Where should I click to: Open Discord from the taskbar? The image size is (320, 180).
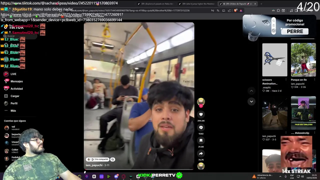coord(116,176)
